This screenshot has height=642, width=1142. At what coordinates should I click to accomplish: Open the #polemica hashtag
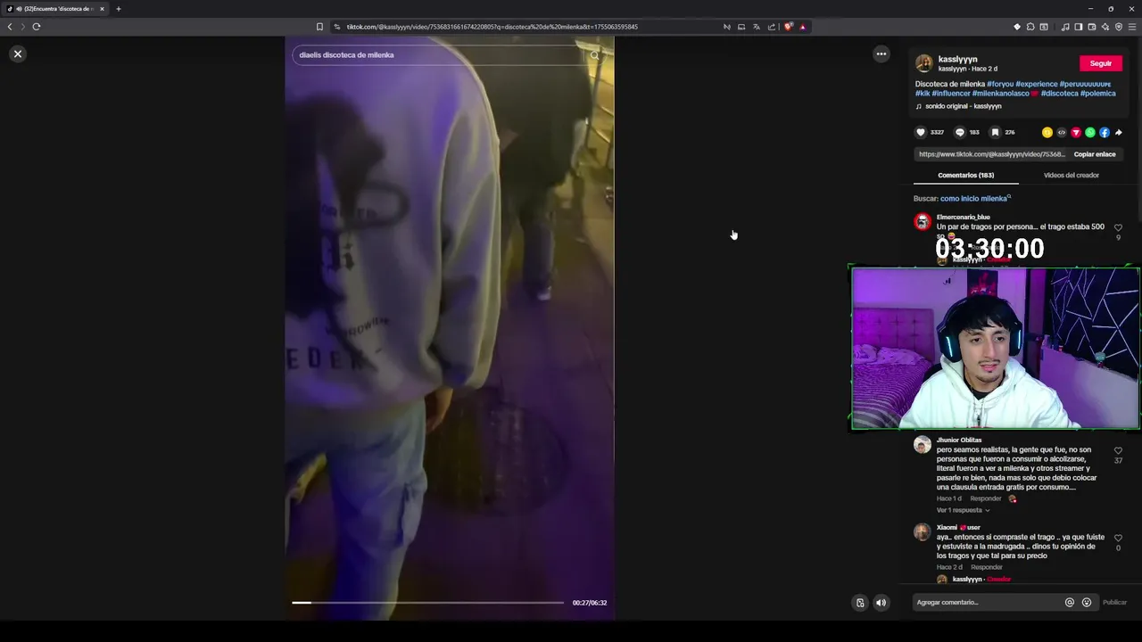pyautogui.click(x=1097, y=94)
